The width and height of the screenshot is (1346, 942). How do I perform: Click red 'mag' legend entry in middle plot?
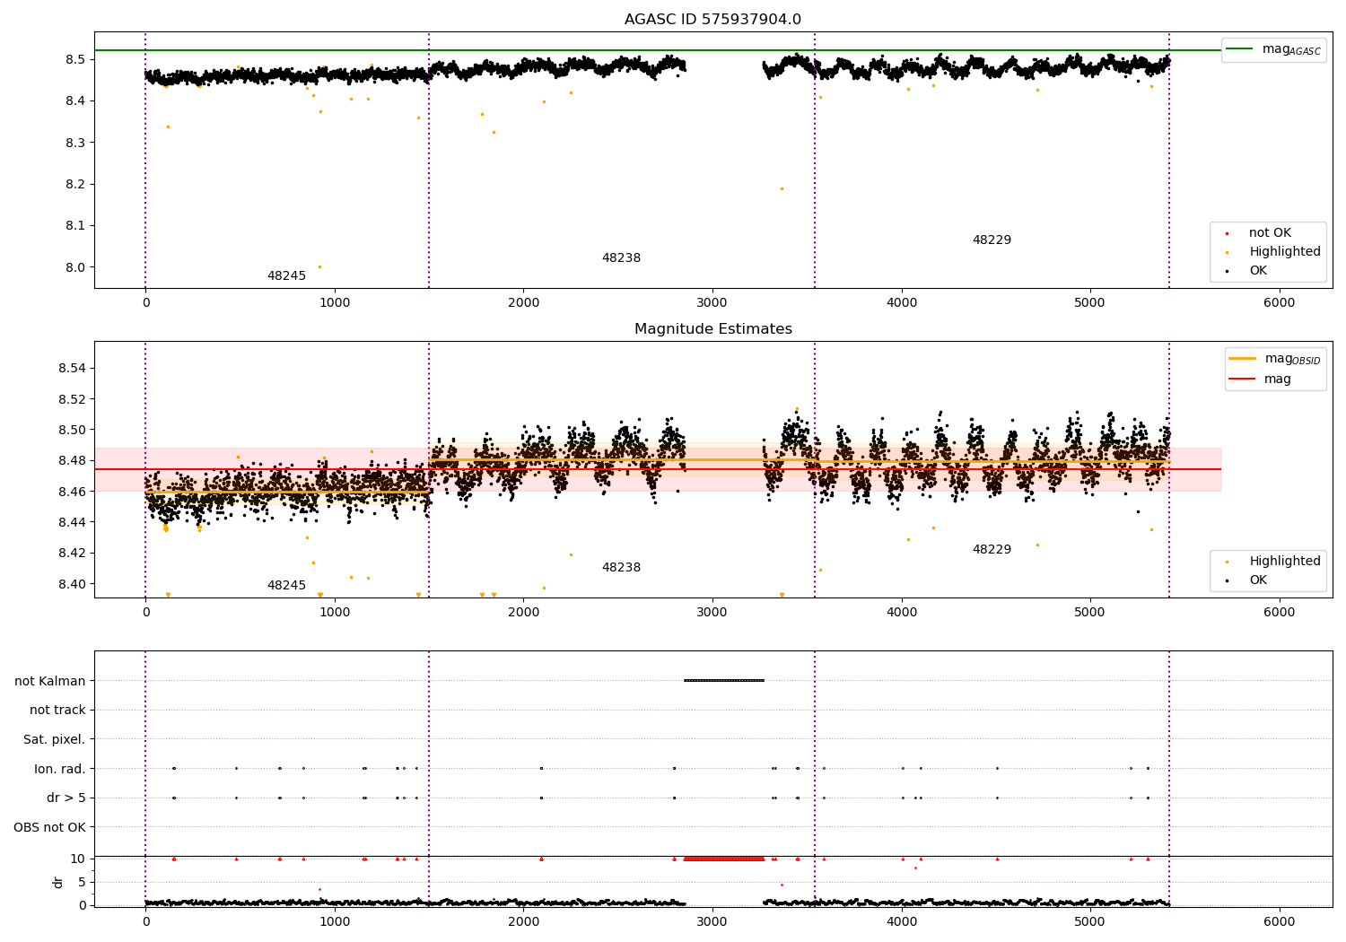[1260, 379]
